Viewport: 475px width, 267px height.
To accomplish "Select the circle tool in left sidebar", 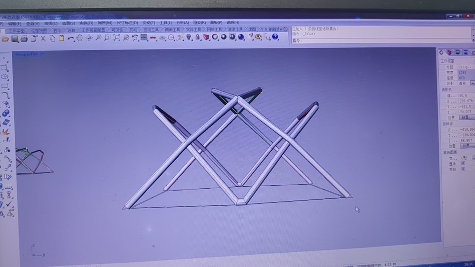I will pyautogui.click(x=5, y=76).
